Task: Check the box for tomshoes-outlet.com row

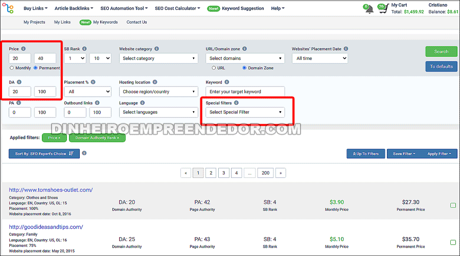Action: 453,205
